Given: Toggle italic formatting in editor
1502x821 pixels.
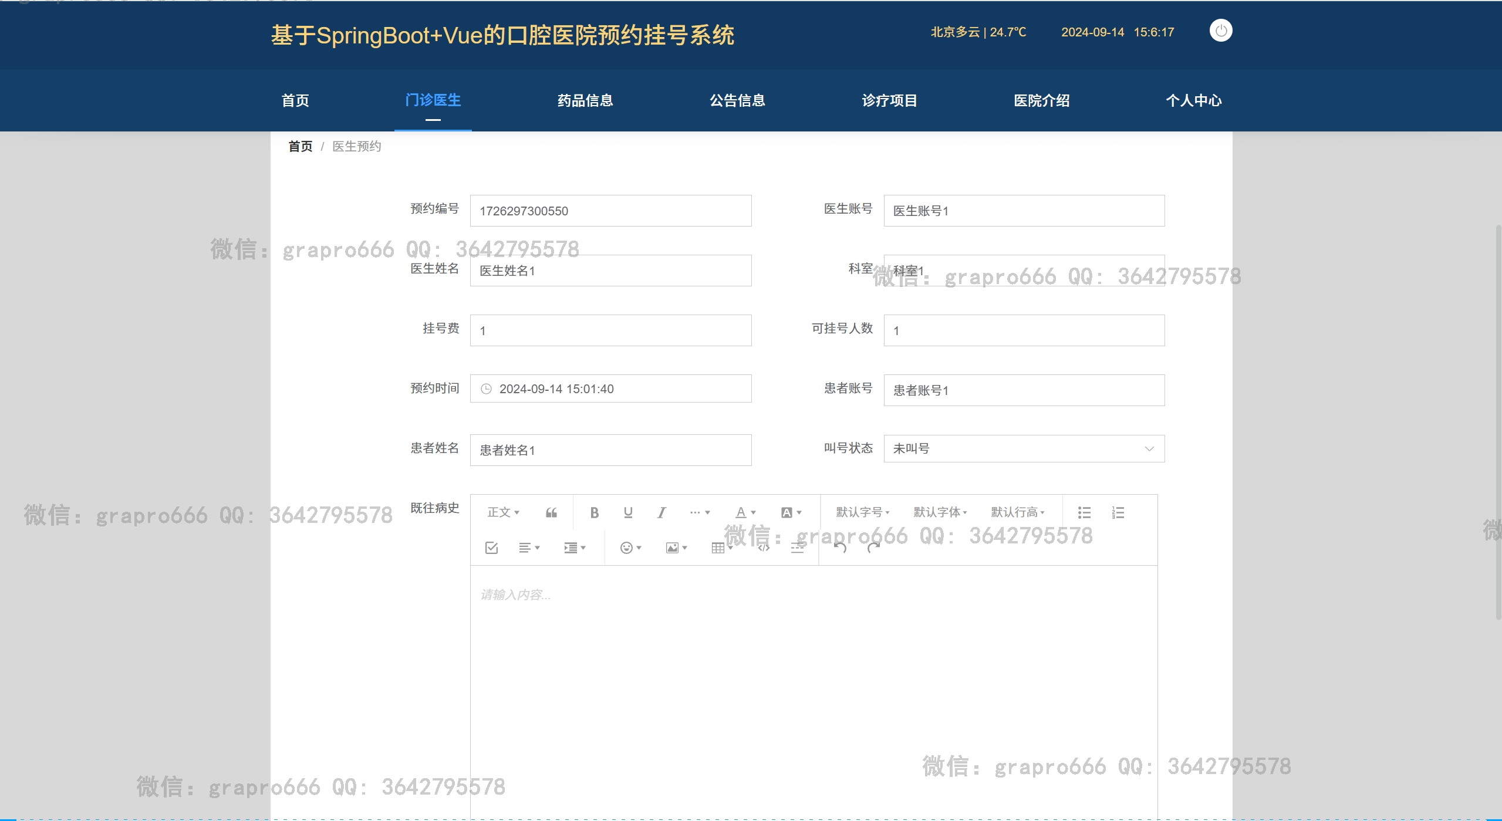Looking at the screenshot, I should (661, 512).
